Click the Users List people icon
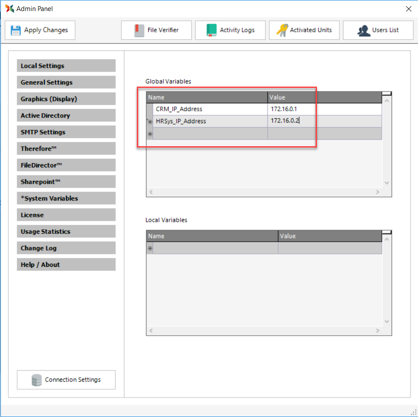 [x=364, y=30]
